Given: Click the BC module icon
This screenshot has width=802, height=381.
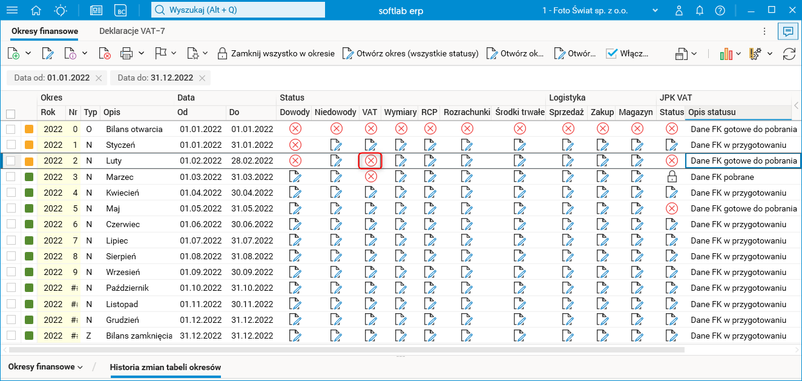Looking at the screenshot, I should [122, 10].
